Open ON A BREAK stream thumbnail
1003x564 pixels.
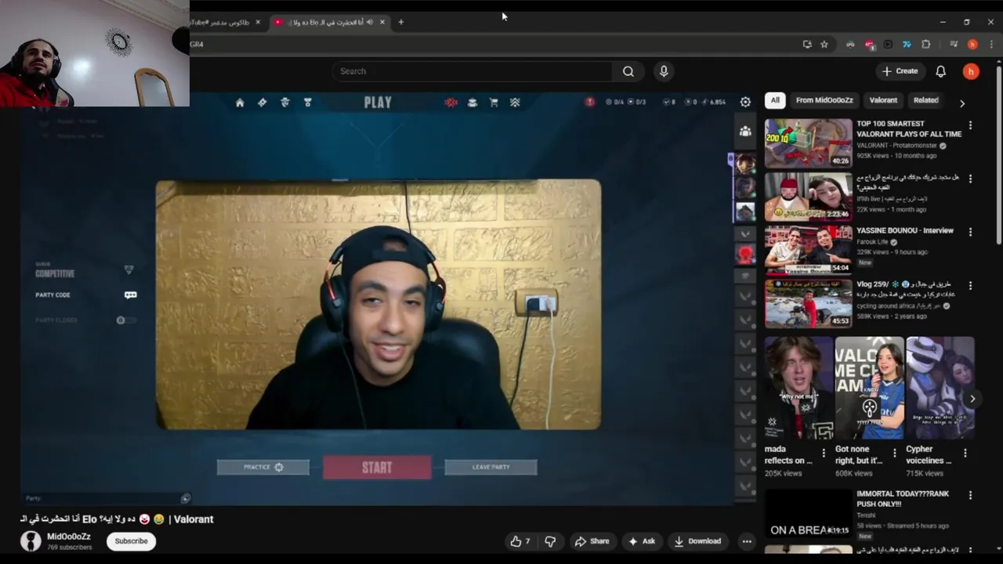[x=808, y=514]
